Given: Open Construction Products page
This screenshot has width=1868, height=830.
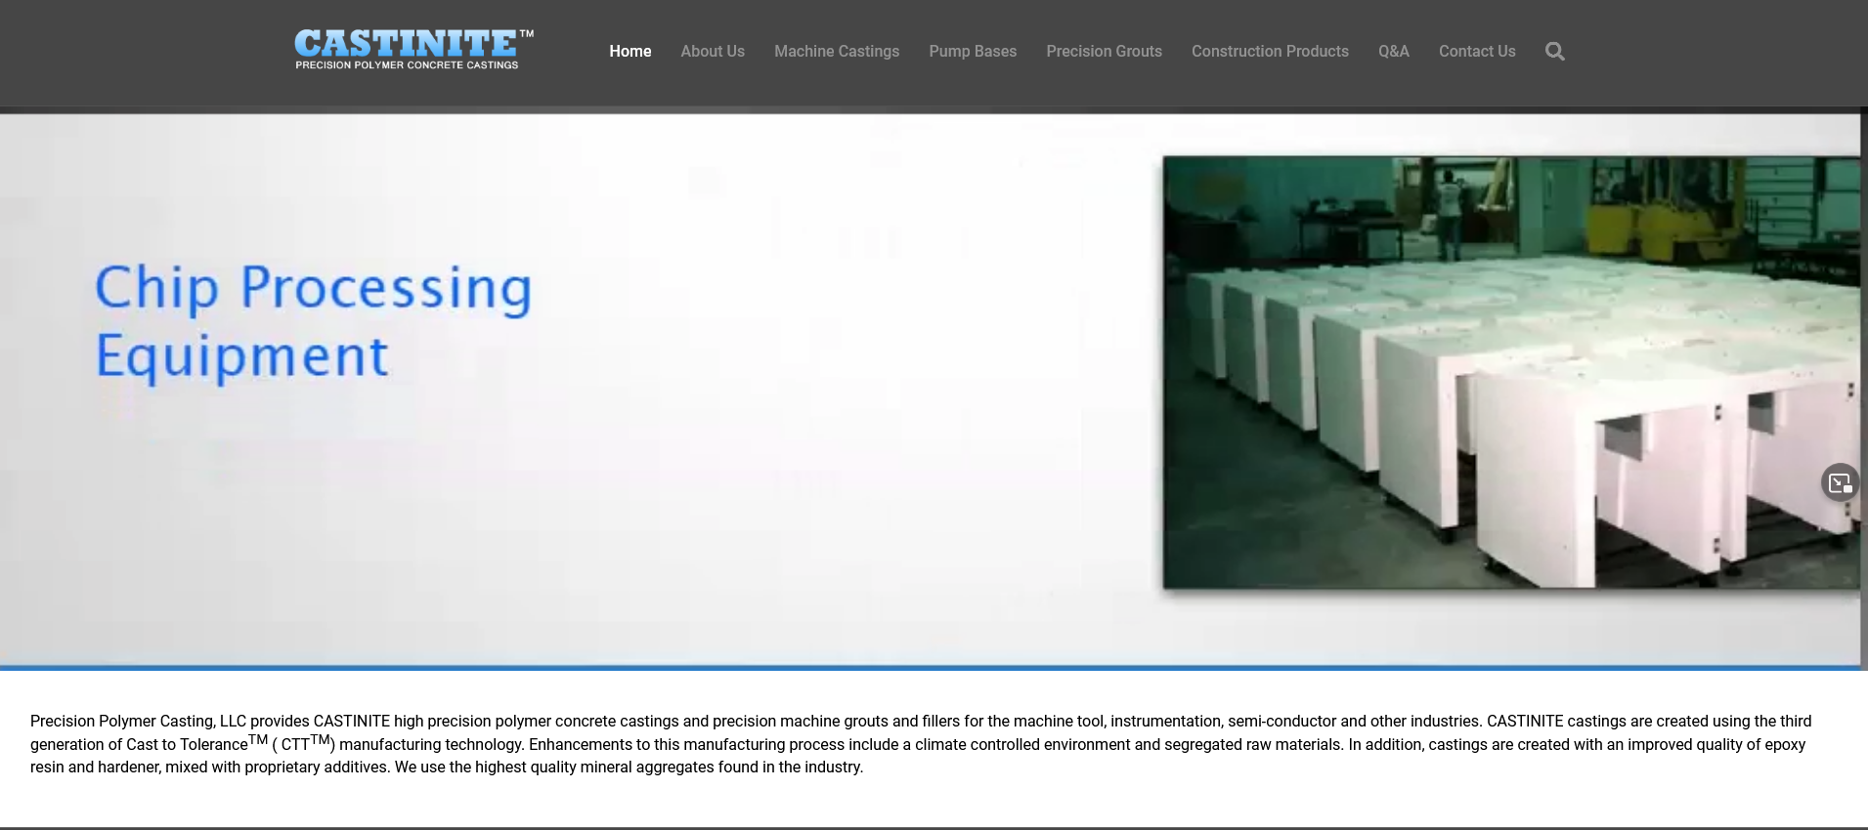Looking at the screenshot, I should click(x=1270, y=52).
